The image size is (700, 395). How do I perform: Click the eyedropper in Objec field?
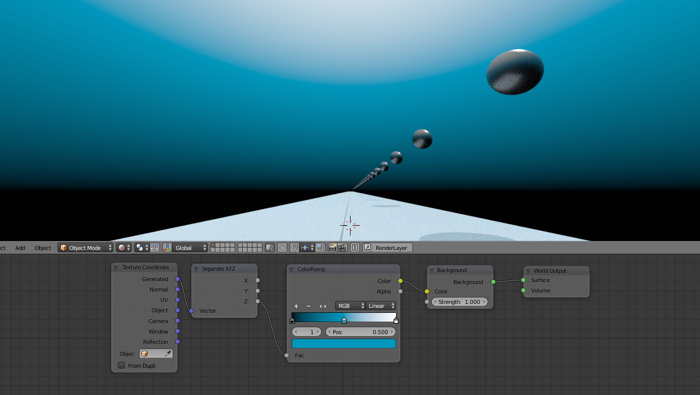click(168, 353)
